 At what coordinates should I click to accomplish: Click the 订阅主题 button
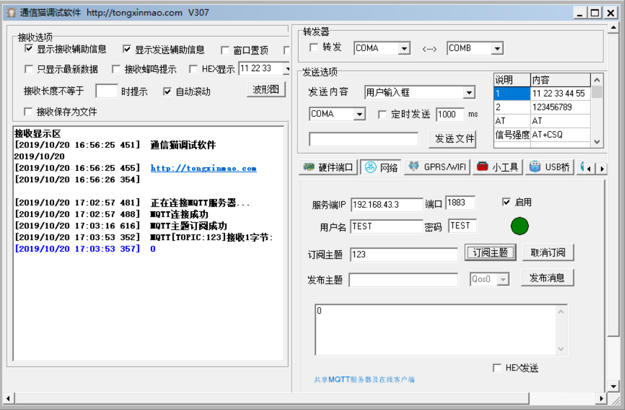(x=490, y=252)
